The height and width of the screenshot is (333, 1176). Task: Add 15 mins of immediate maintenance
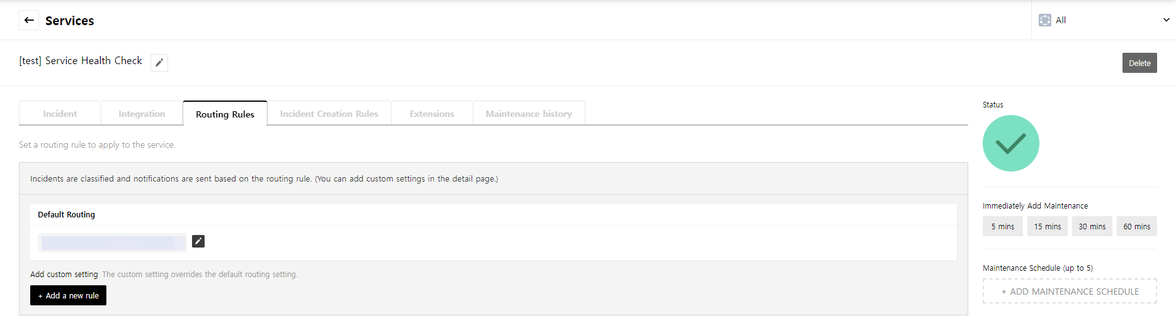click(1047, 226)
